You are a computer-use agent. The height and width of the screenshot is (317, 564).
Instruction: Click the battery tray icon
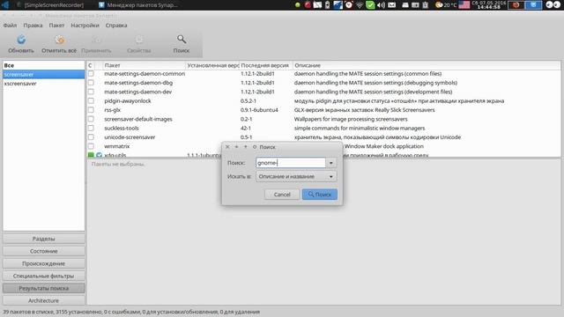tap(327, 5)
